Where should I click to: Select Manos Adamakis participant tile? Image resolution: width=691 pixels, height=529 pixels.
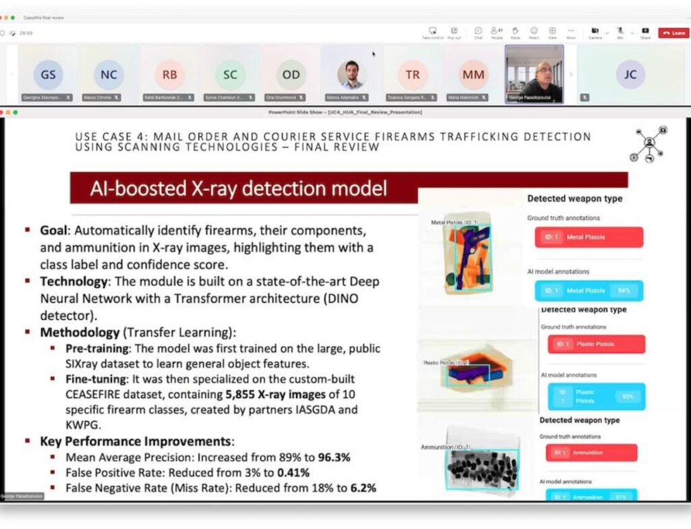pyautogui.click(x=351, y=74)
